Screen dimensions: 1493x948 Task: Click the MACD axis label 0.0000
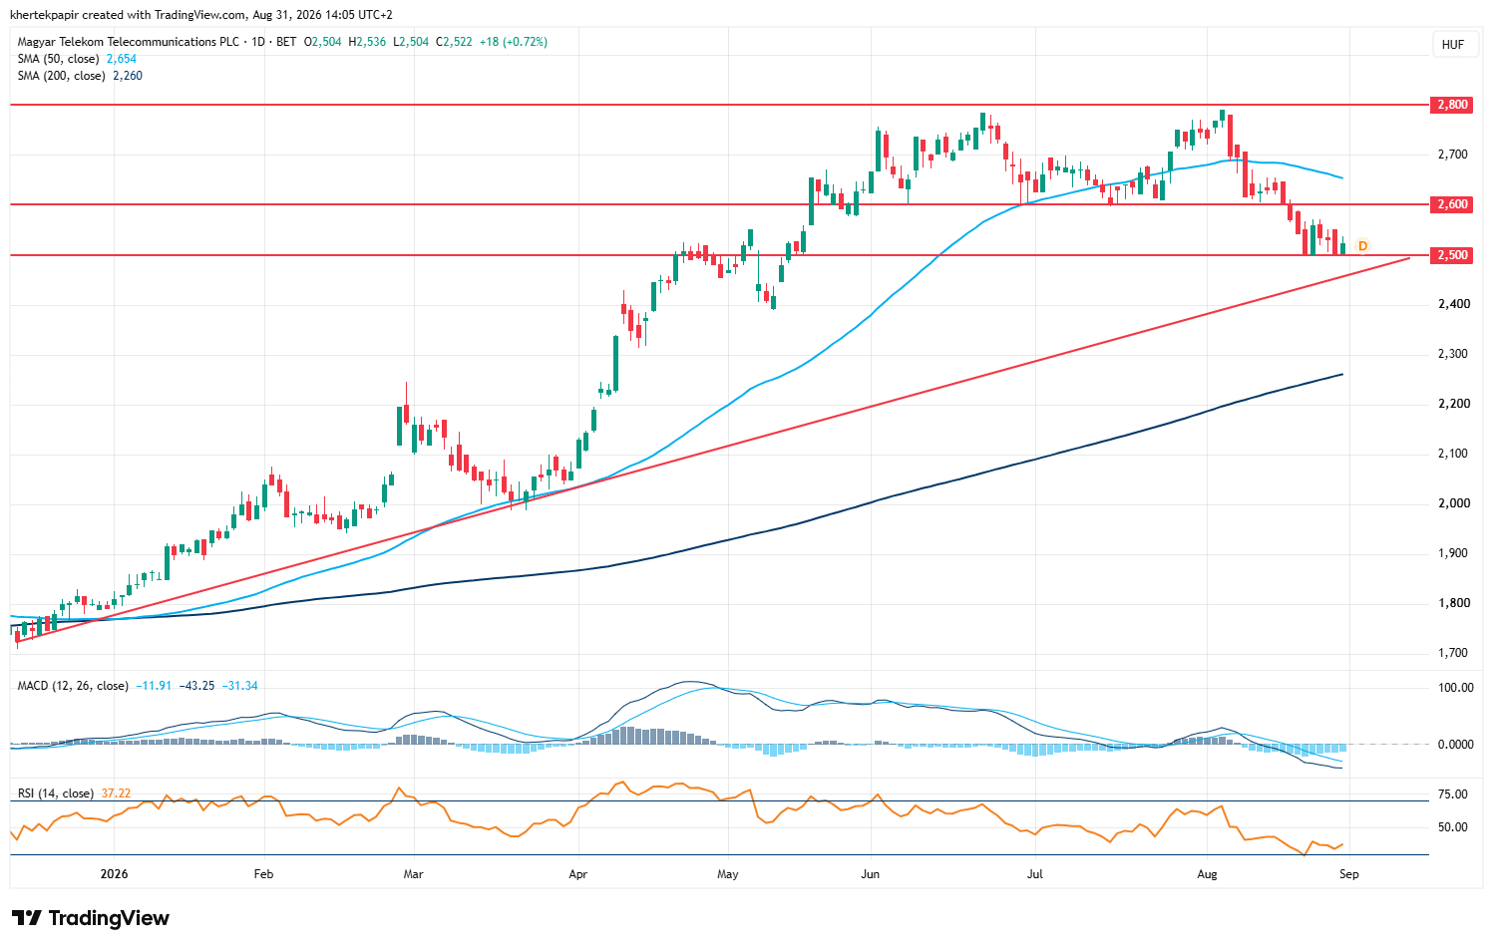click(1455, 745)
